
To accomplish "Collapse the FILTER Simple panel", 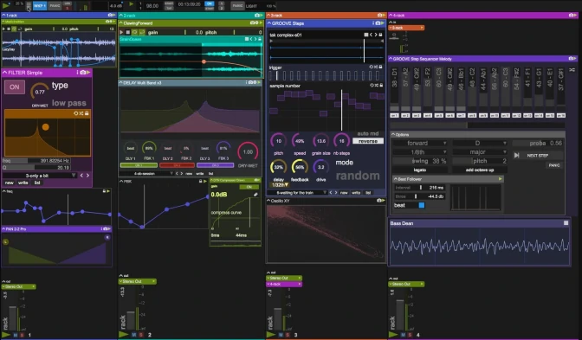I will [5, 73].
